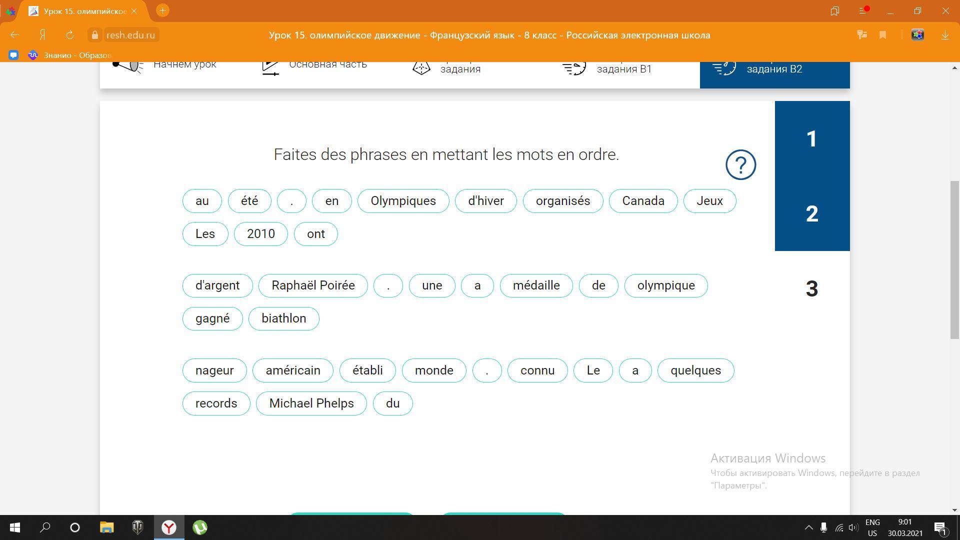Click the page vertical scrollbar thumb
The image size is (960, 540).
tap(954, 260)
